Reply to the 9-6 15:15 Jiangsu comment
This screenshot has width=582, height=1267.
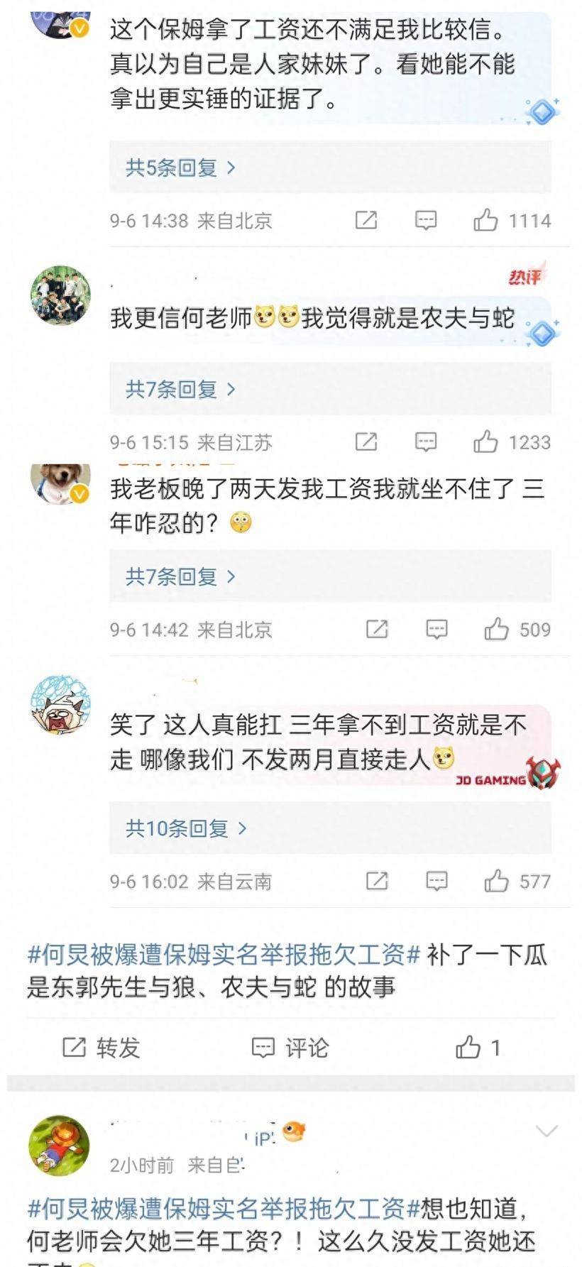pos(425,442)
